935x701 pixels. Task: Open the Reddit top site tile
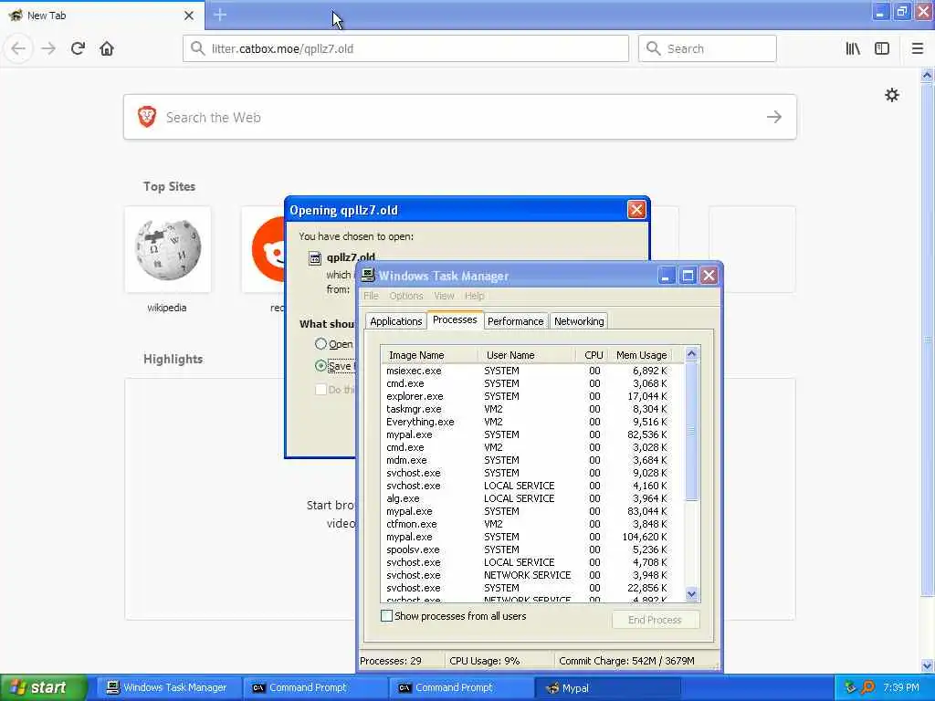264,250
